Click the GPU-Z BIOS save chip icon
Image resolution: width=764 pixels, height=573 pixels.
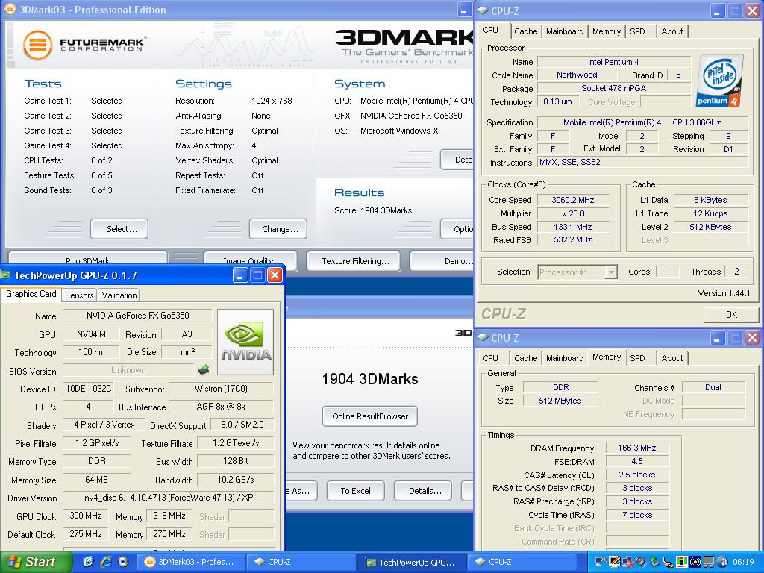click(x=204, y=370)
